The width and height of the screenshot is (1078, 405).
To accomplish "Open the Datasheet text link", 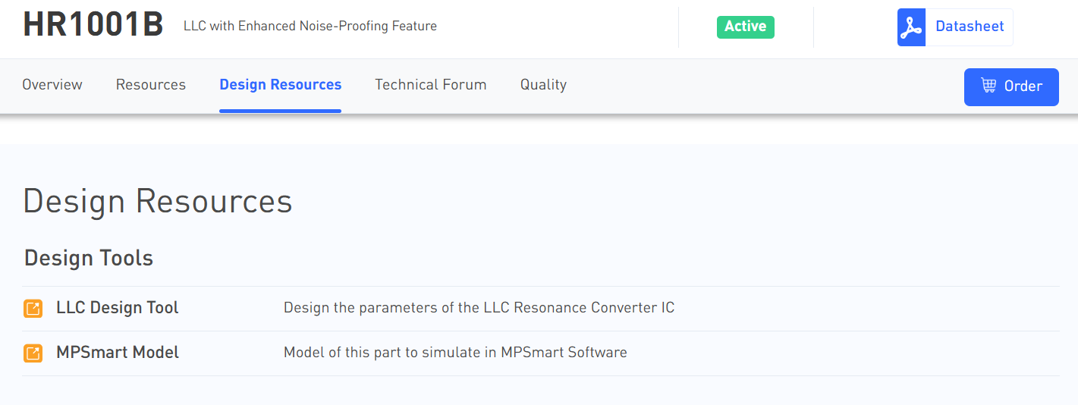I will (969, 27).
